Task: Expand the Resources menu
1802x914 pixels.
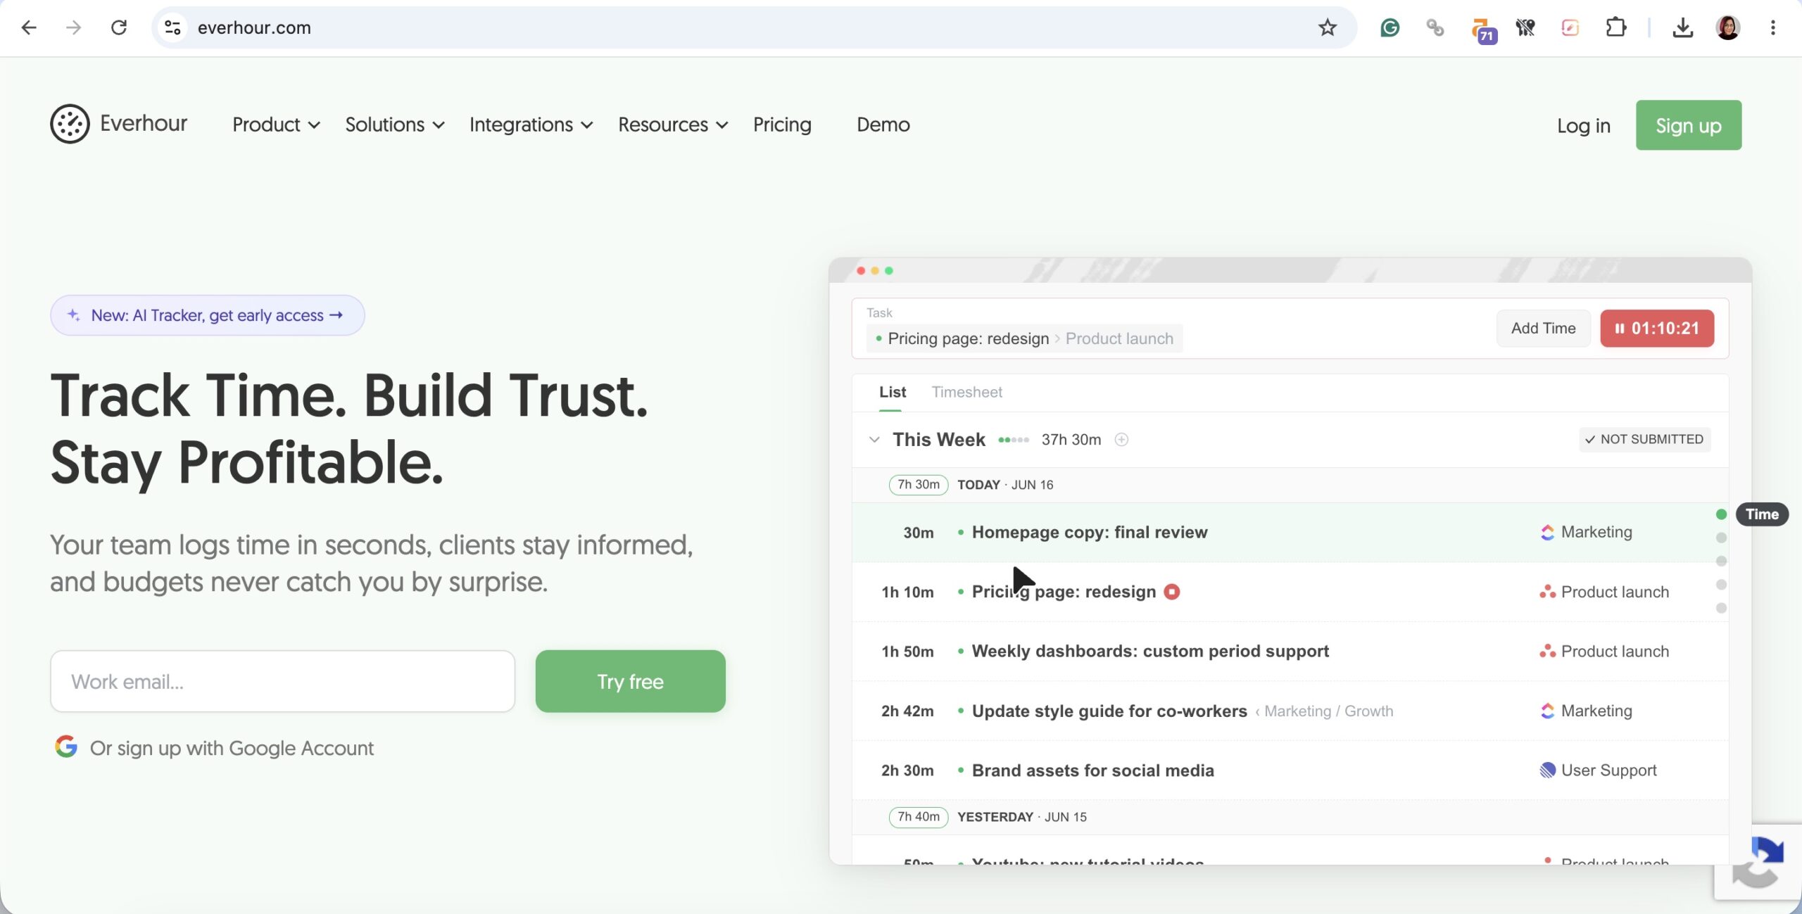Action: [673, 125]
